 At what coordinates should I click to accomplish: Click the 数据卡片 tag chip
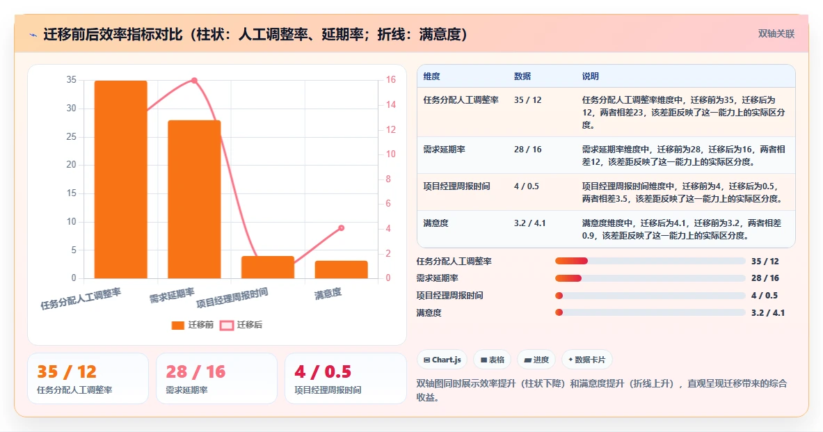[x=586, y=360]
